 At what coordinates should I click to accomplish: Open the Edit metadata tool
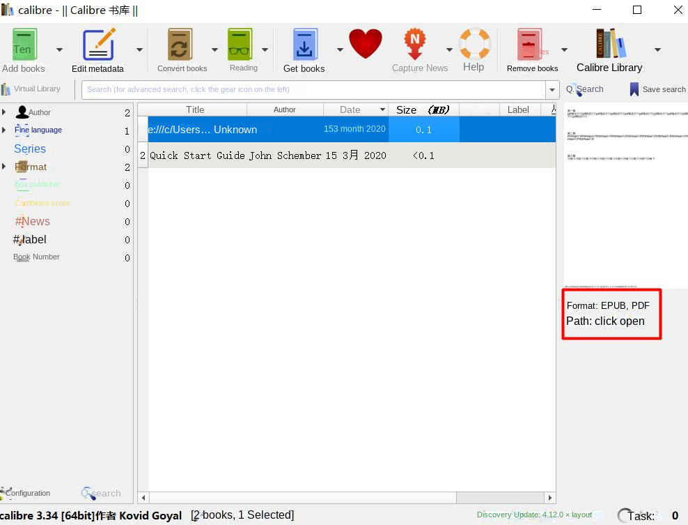(x=97, y=43)
